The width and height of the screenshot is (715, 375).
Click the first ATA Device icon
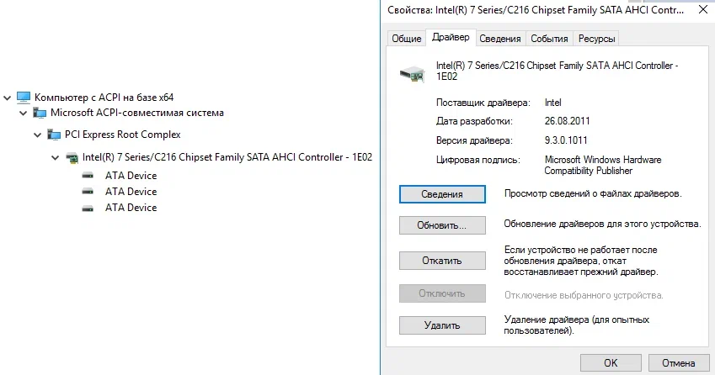click(x=88, y=176)
